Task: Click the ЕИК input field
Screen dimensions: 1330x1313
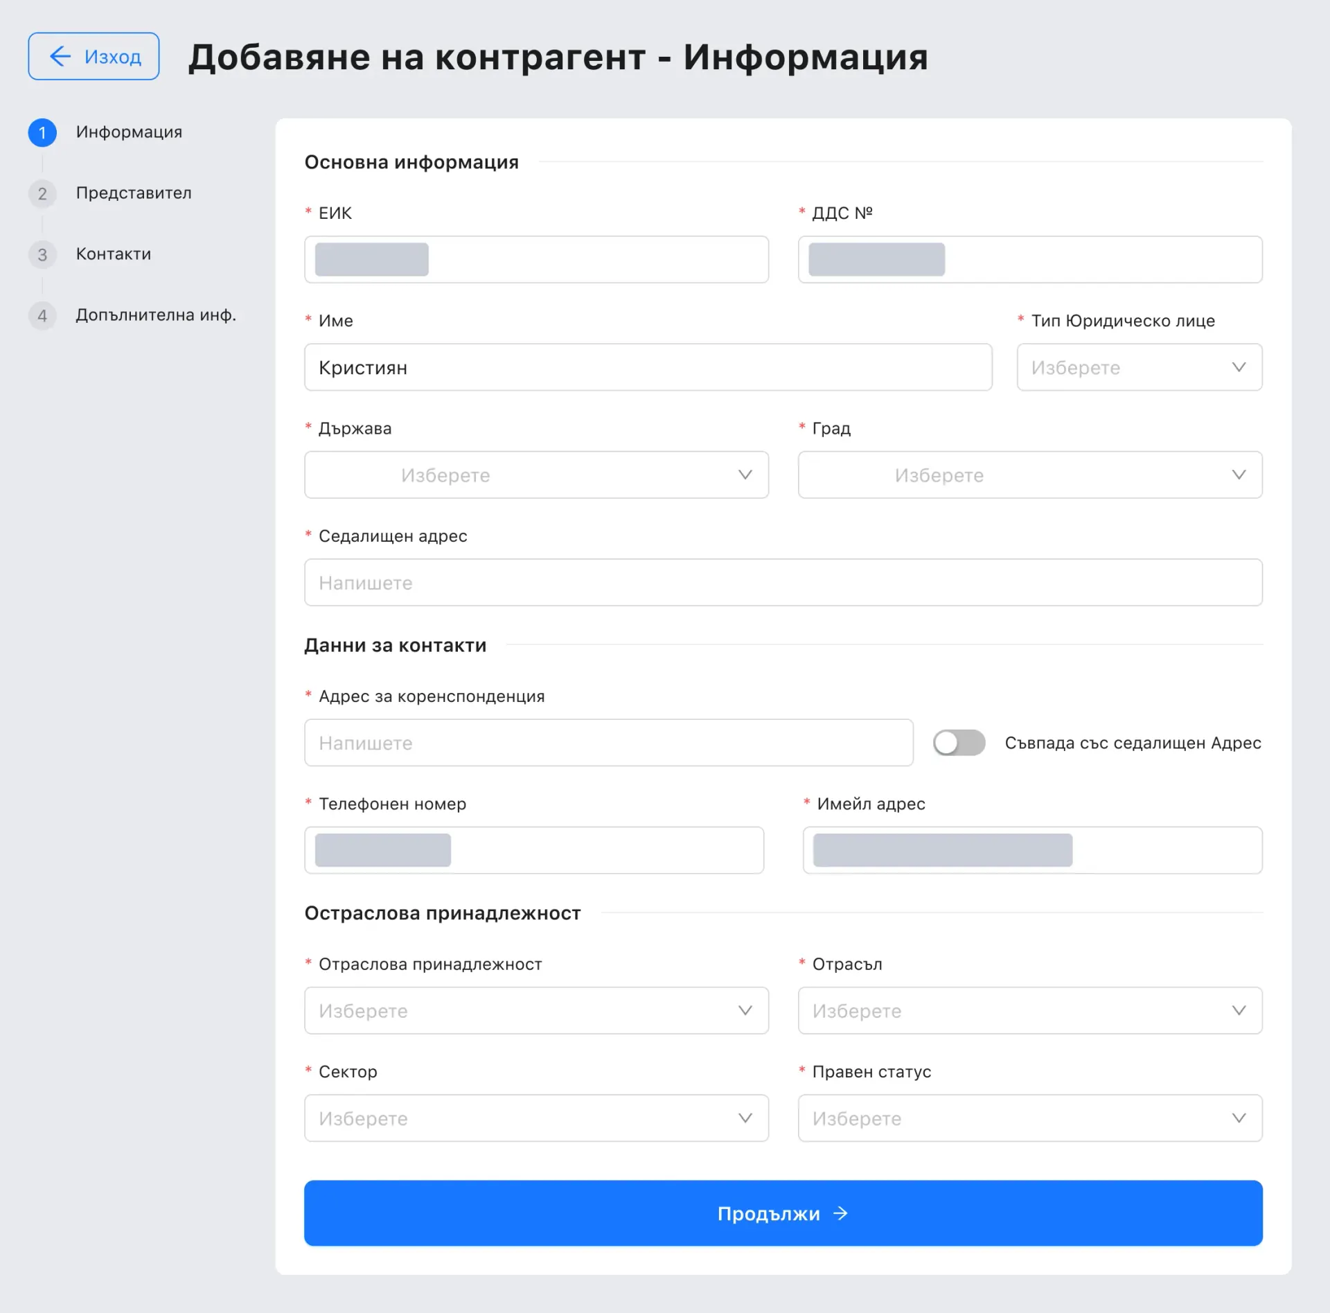Action: (536, 259)
